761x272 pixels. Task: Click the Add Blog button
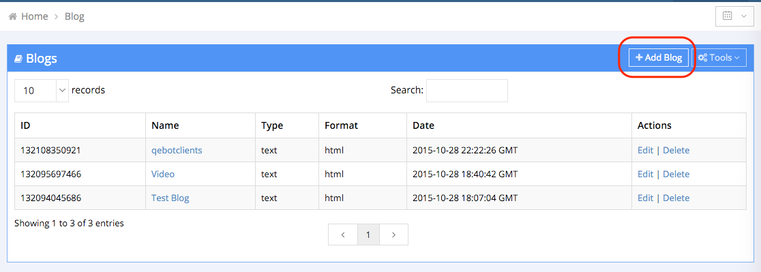(x=659, y=58)
